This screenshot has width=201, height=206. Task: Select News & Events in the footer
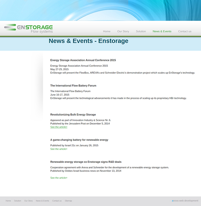click(x=42, y=201)
